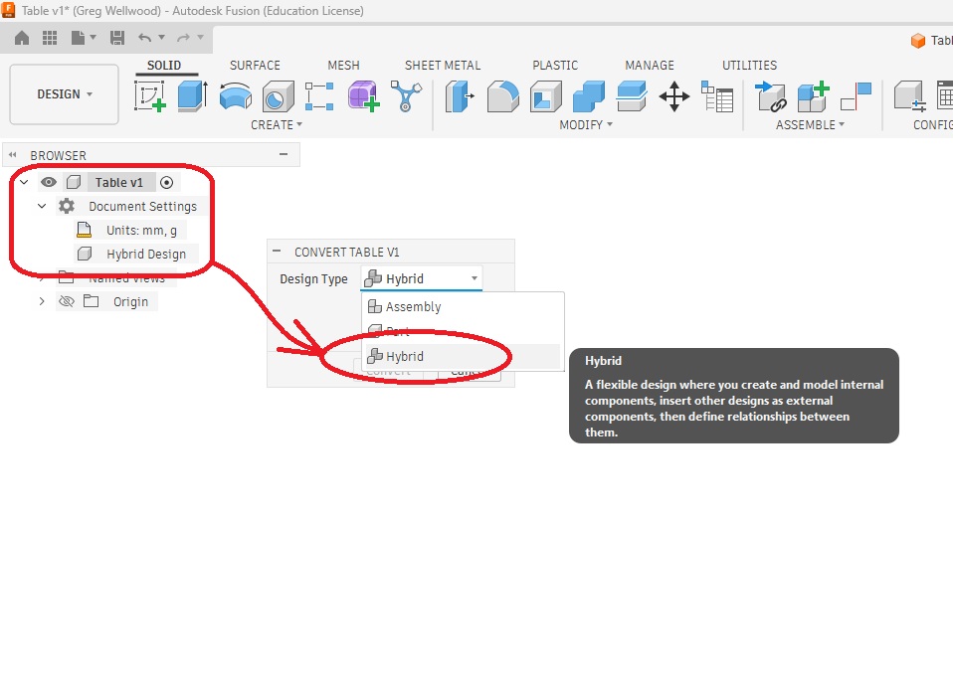Screen dimensions: 953x691
Task: Choose Hybrid from Design Type list
Action: pos(462,356)
